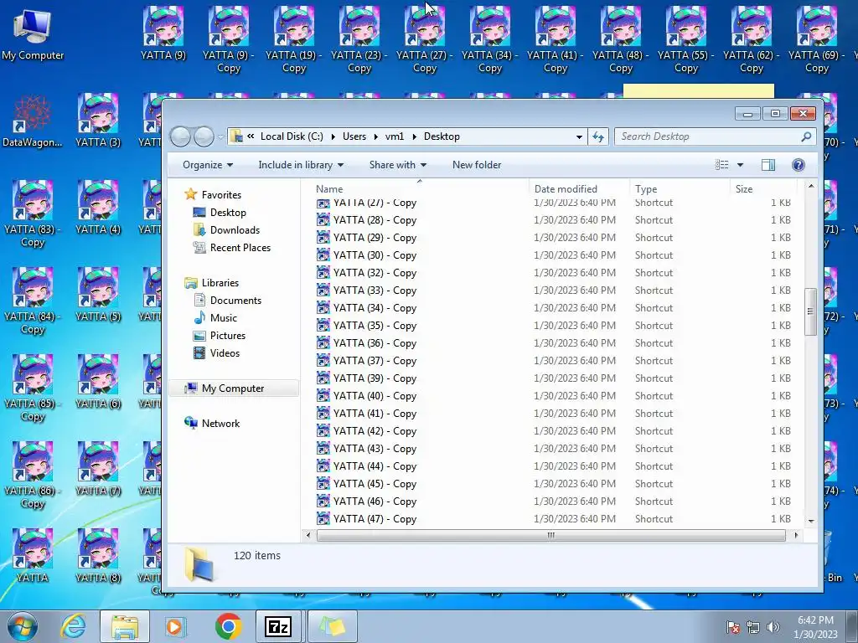The width and height of the screenshot is (858, 643).
Task: Open the recent pages dropdown arrow
Action: coord(220,136)
